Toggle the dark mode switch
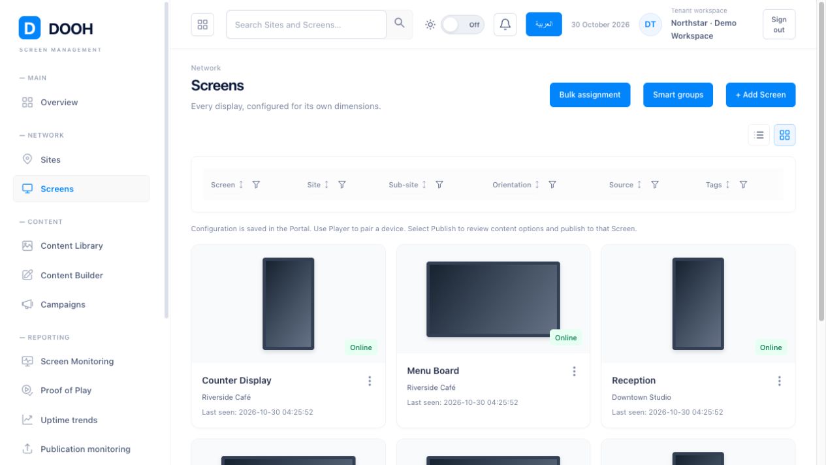The image size is (826, 465). [463, 25]
